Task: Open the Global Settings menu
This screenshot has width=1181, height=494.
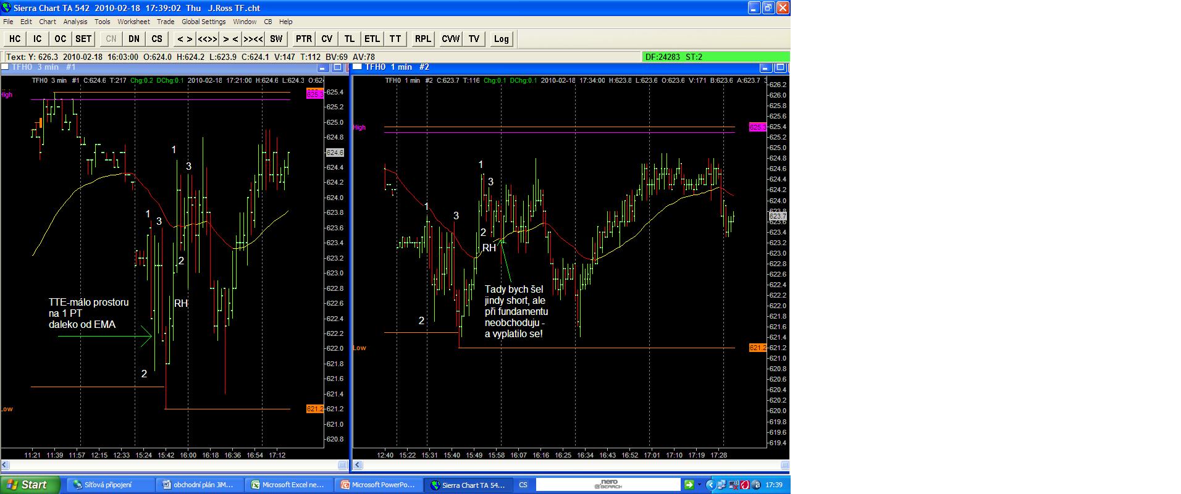Action: pos(204,22)
